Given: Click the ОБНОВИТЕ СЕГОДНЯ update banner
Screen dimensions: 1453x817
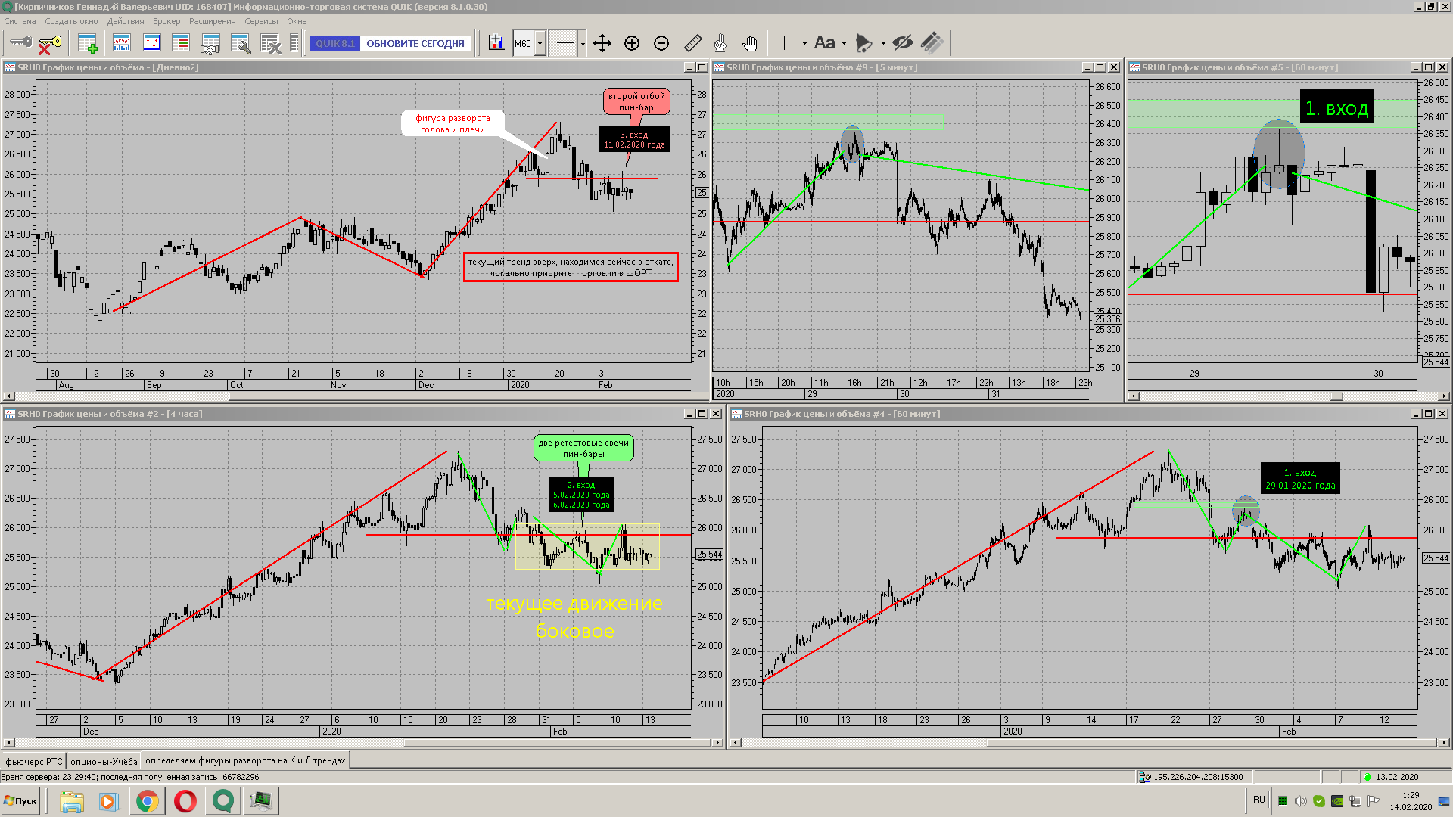Looking at the screenshot, I should [x=415, y=43].
